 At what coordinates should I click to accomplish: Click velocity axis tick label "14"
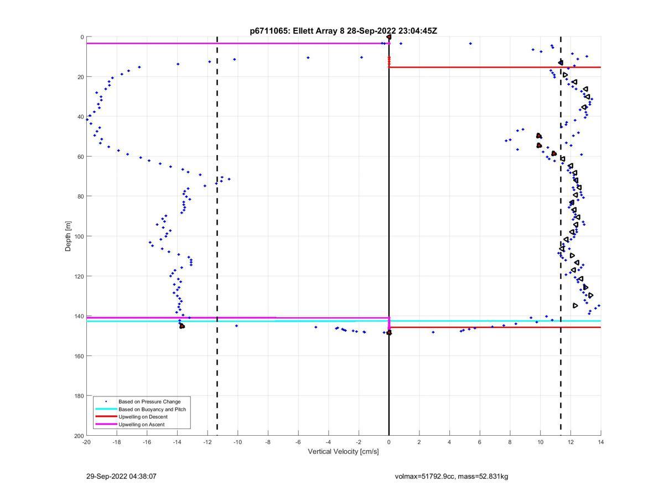tap(601, 442)
